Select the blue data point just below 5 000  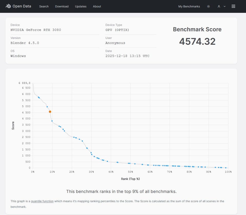47,107
